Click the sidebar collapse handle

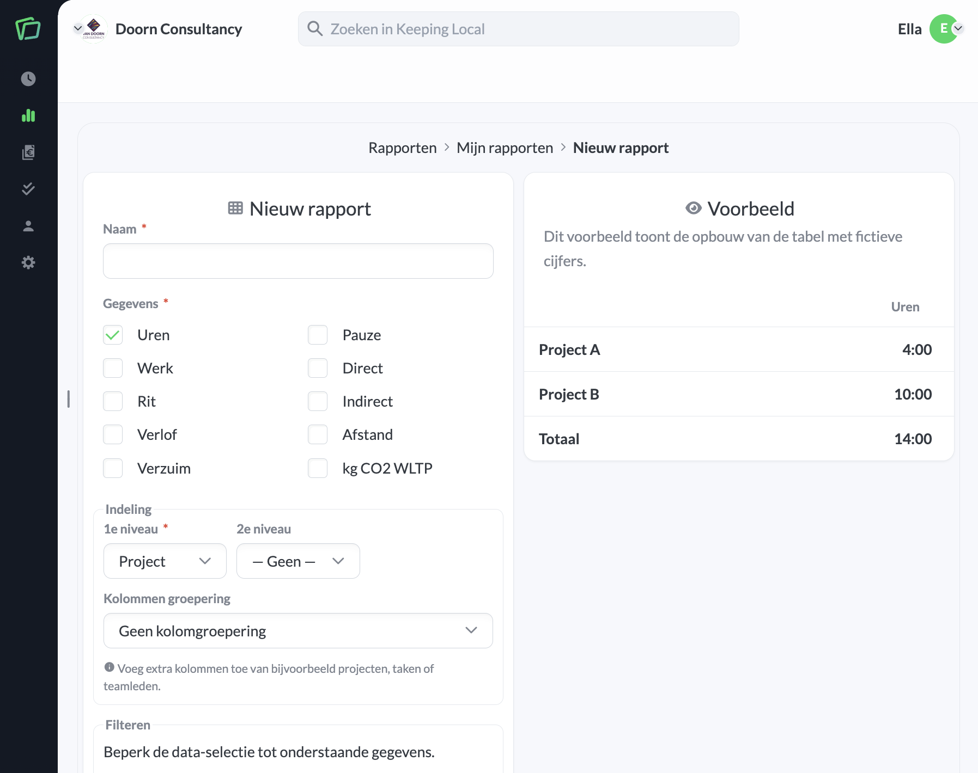[x=68, y=398]
